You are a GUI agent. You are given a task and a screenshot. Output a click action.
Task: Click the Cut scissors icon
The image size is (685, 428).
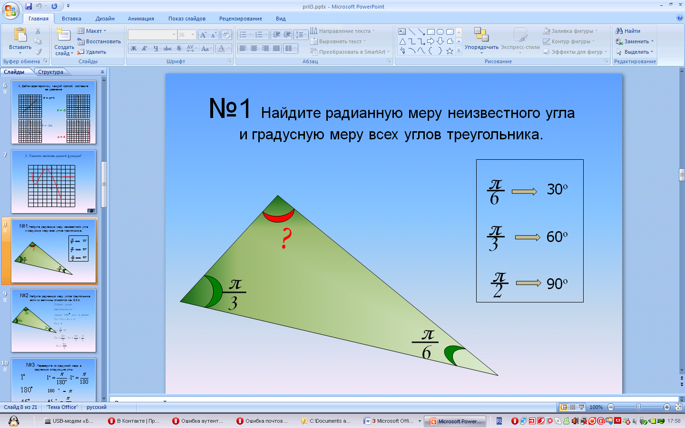click(38, 31)
